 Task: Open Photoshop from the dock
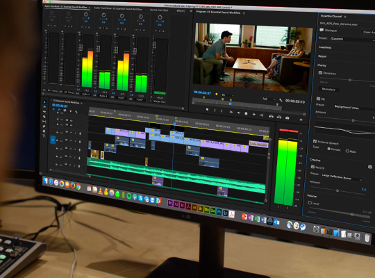tap(219, 212)
